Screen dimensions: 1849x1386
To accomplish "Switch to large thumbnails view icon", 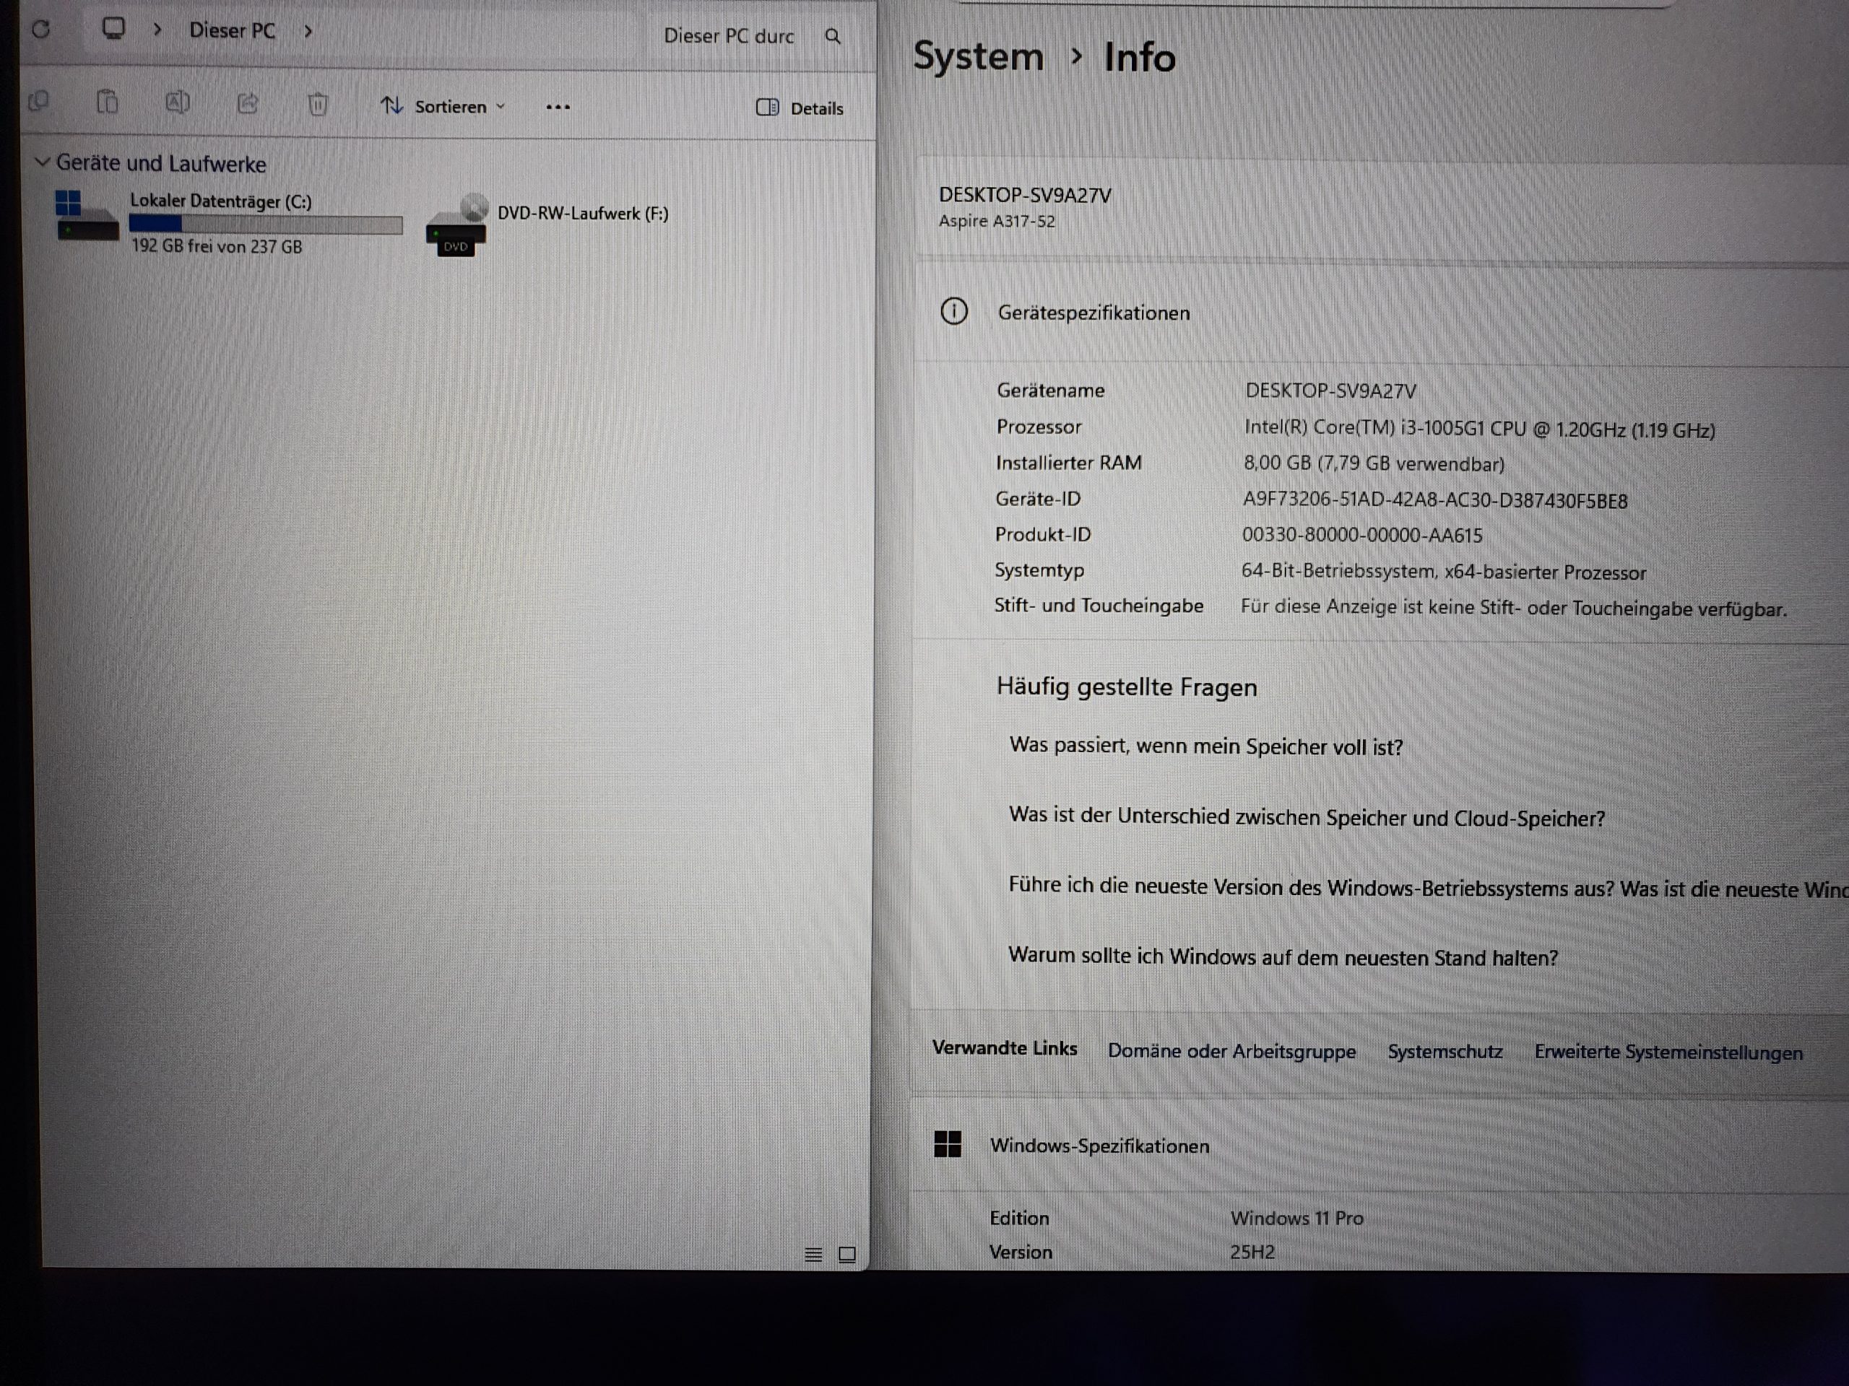I will click(x=846, y=1254).
